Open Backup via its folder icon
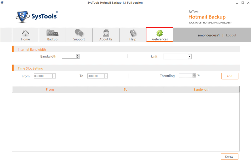 pos(52,33)
